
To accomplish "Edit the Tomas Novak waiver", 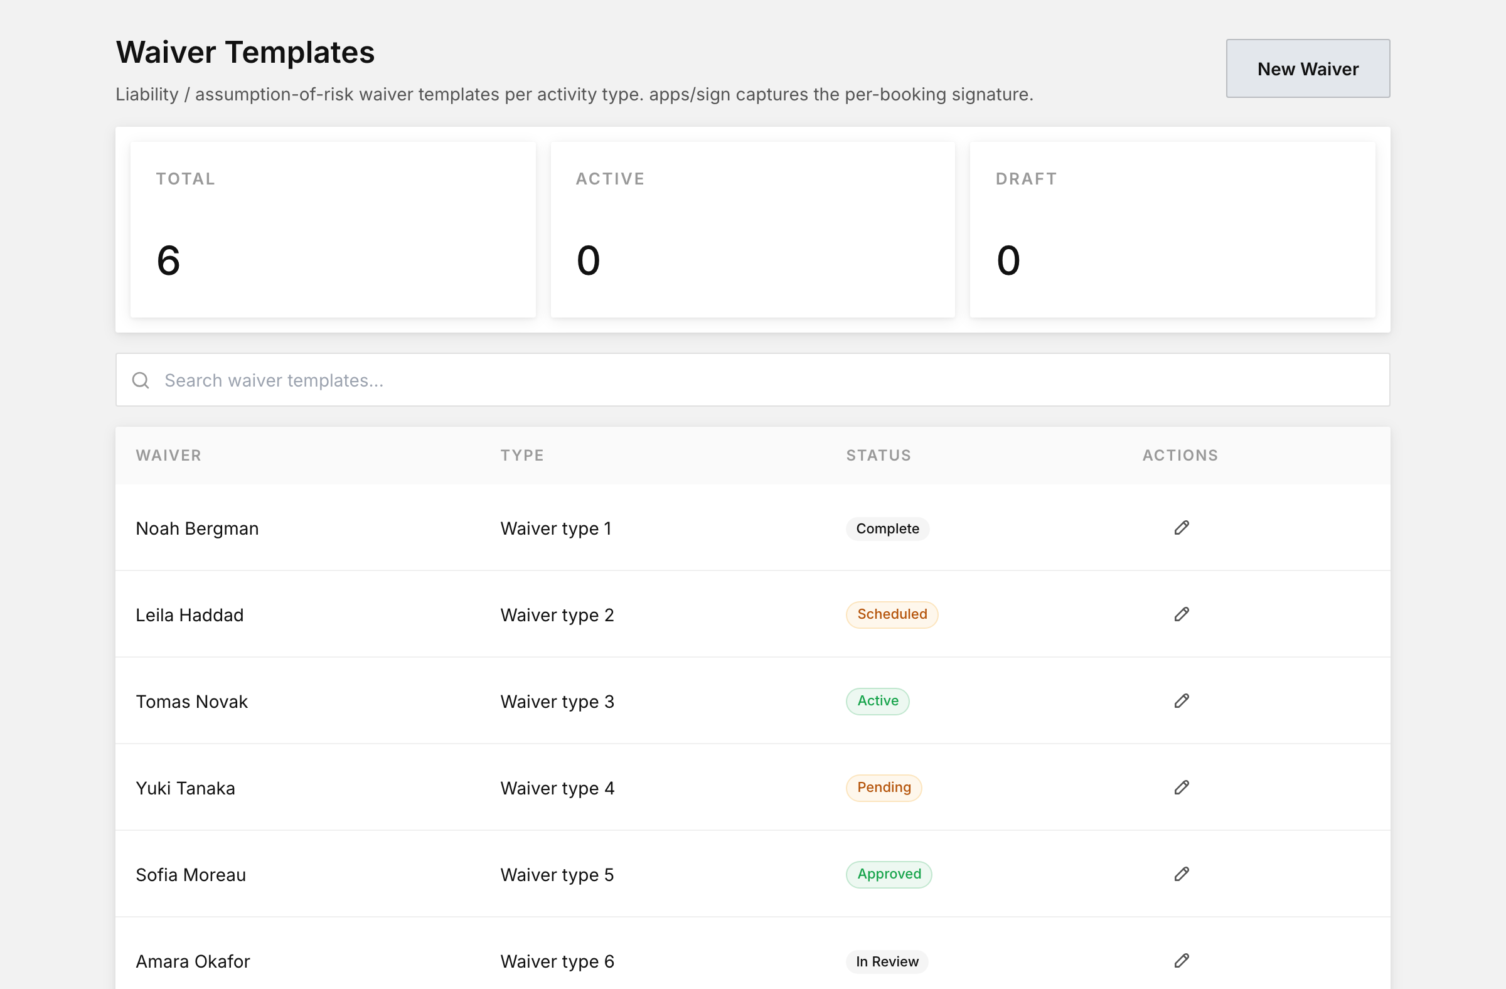I will pos(1181,701).
